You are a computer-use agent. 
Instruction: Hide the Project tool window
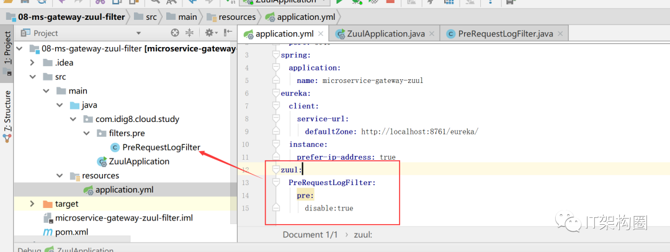coord(228,33)
